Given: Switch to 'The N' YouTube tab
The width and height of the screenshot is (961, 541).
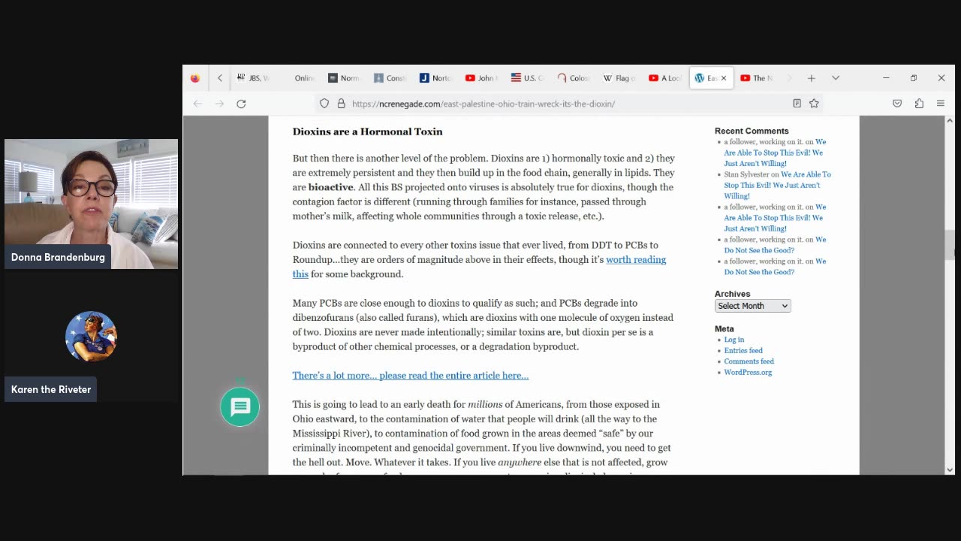Looking at the screenshot, I should pyautogui.click(x=757, y=78).
